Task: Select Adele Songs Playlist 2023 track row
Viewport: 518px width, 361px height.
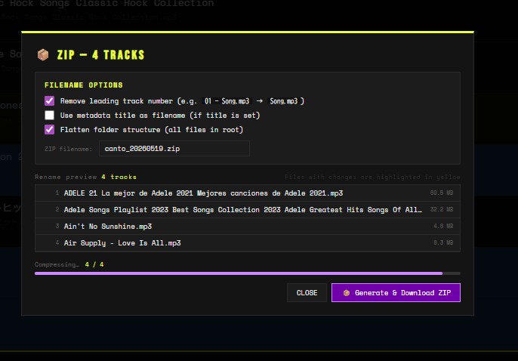Action: 248,209
